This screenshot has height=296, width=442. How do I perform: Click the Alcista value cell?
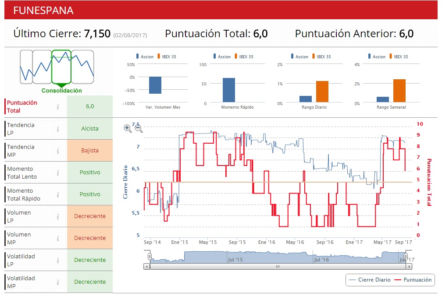click(90, 129)
